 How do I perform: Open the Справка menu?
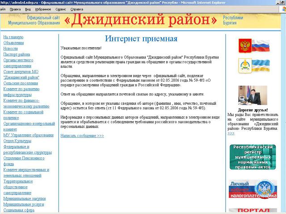(x=77, y=9)
